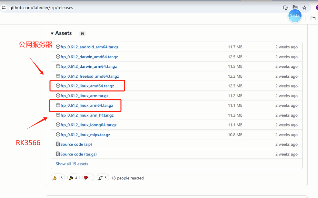Click the Assets count badge 19
This screenshot has height=198, width=318.
pyautogui.click(x=82, y=34)
